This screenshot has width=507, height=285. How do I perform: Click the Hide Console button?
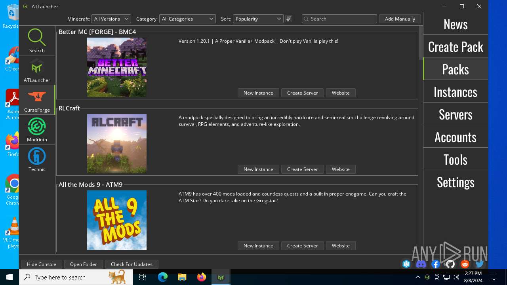[42, 264]
